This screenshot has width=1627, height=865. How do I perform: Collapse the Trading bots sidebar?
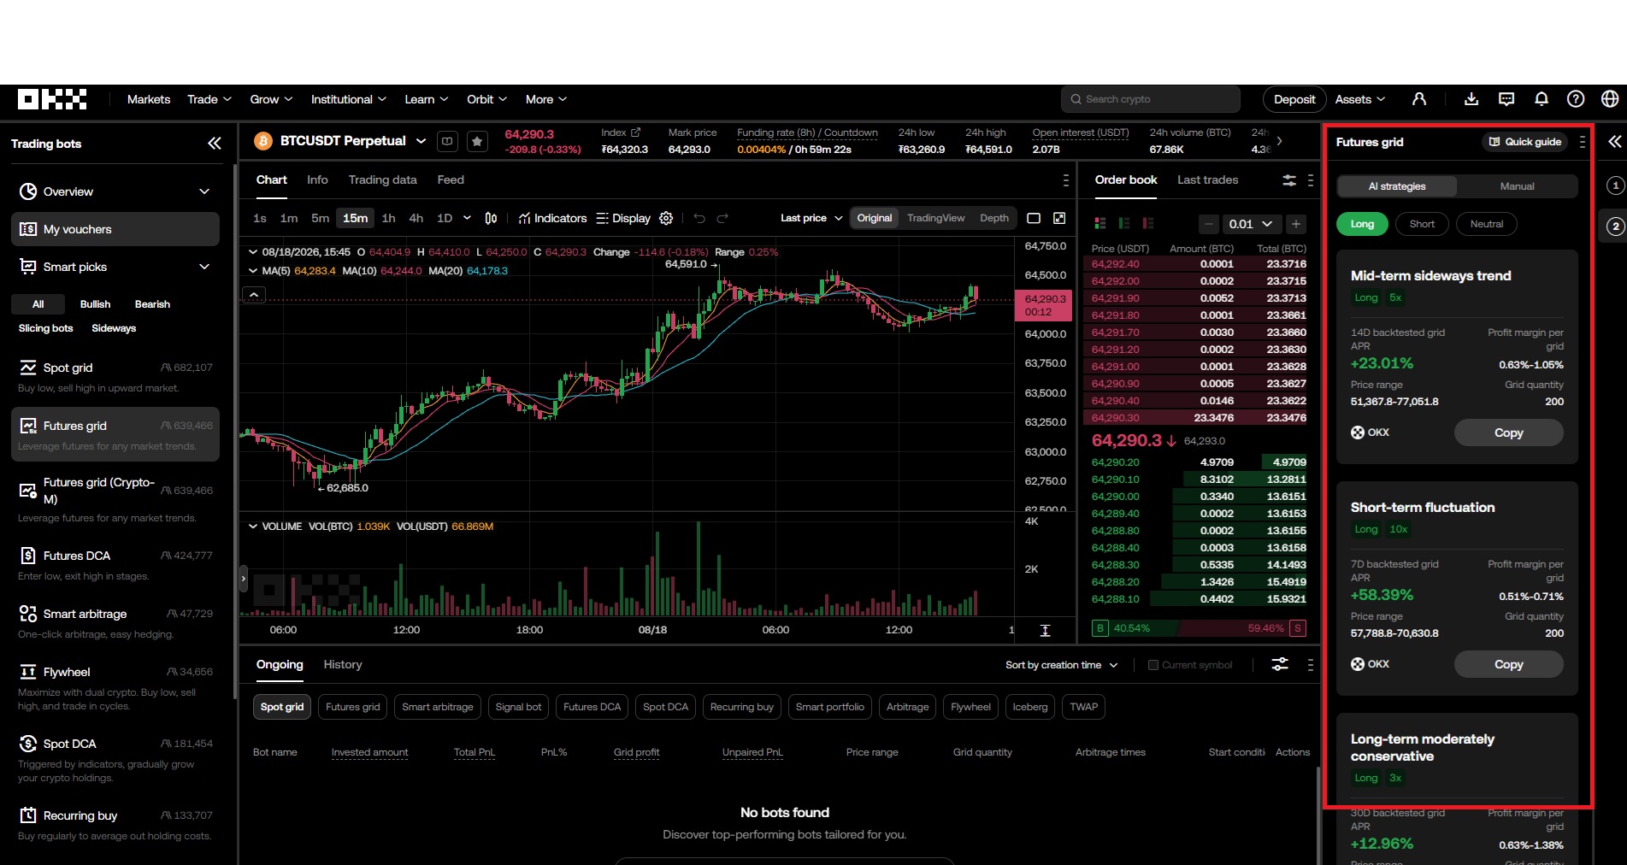click(215, 144)
